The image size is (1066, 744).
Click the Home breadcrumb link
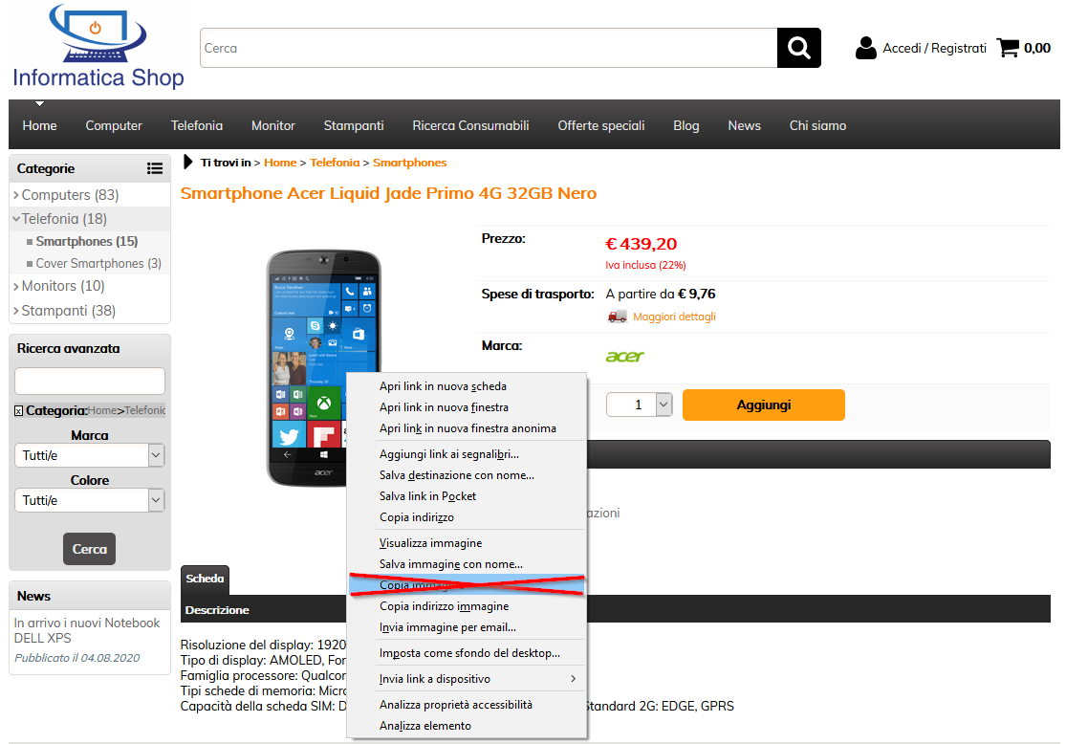[280, 163]
